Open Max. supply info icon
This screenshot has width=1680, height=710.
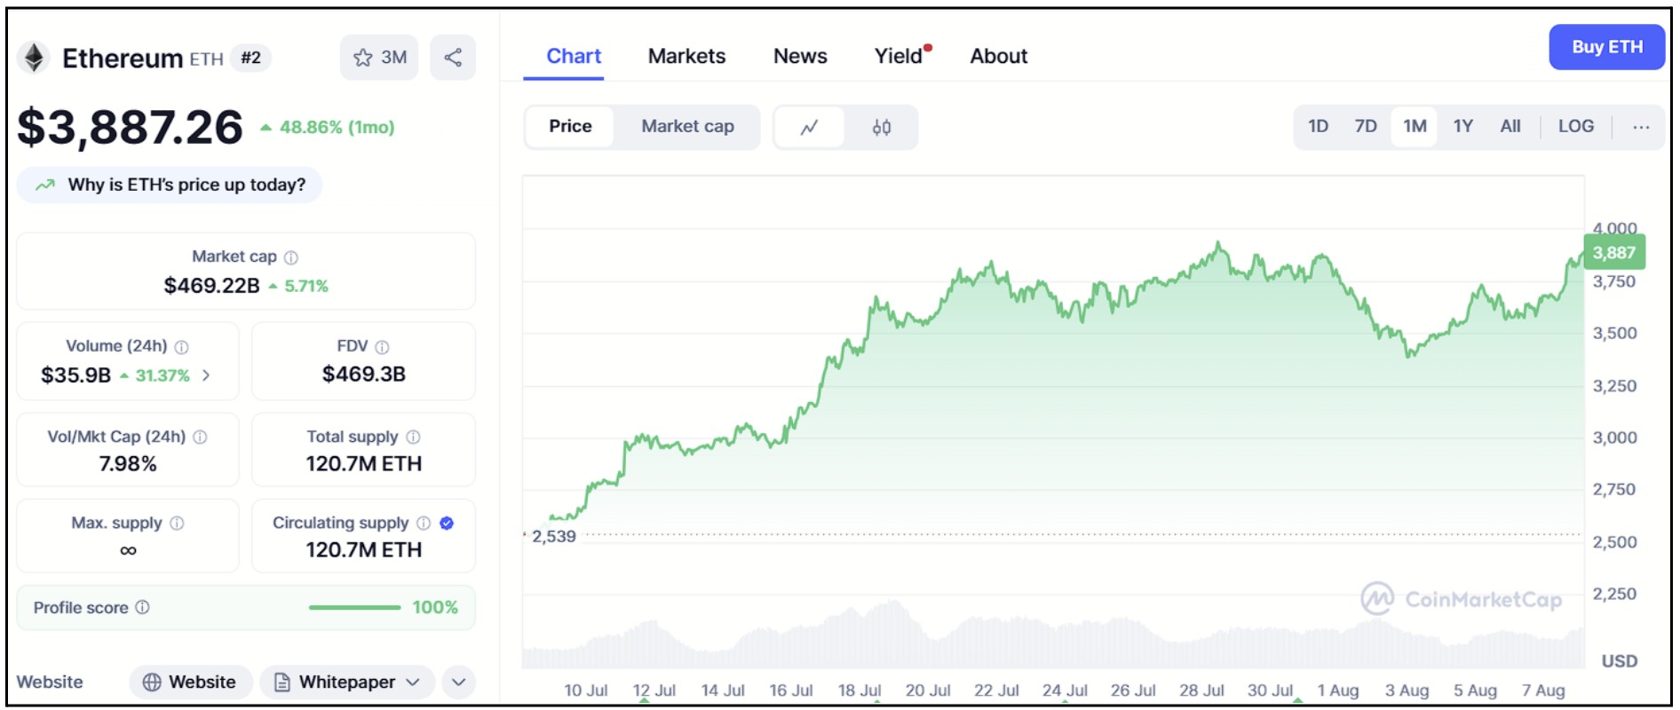click(178, 523)
